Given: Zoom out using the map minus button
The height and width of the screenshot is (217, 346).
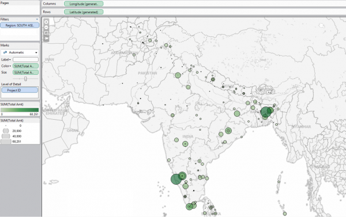Looking at the screenshot, I should tap(46, 27).
